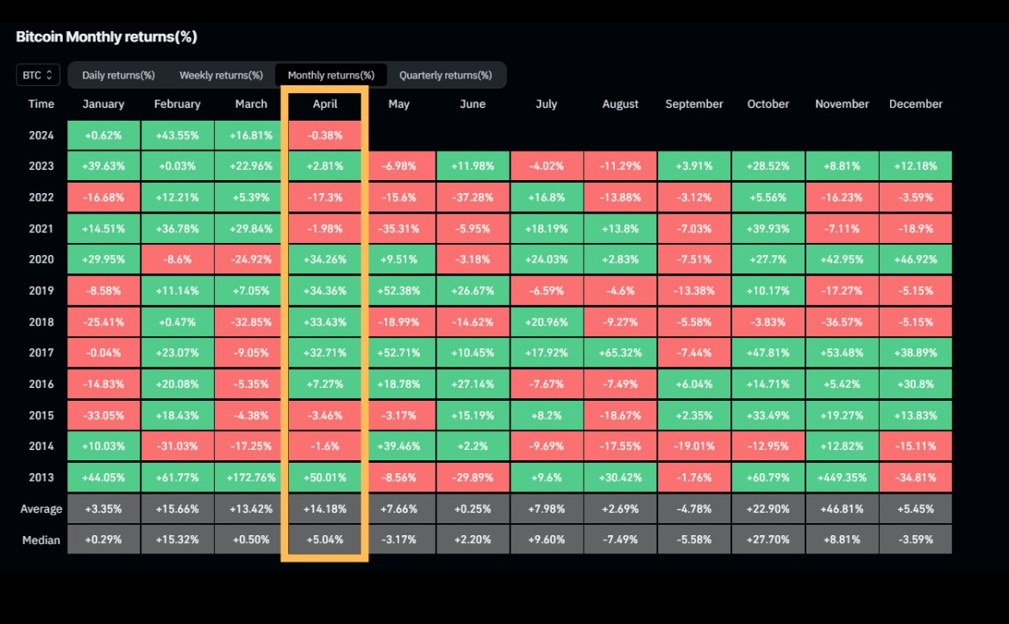Select the 2020 row label

[41, 259]
